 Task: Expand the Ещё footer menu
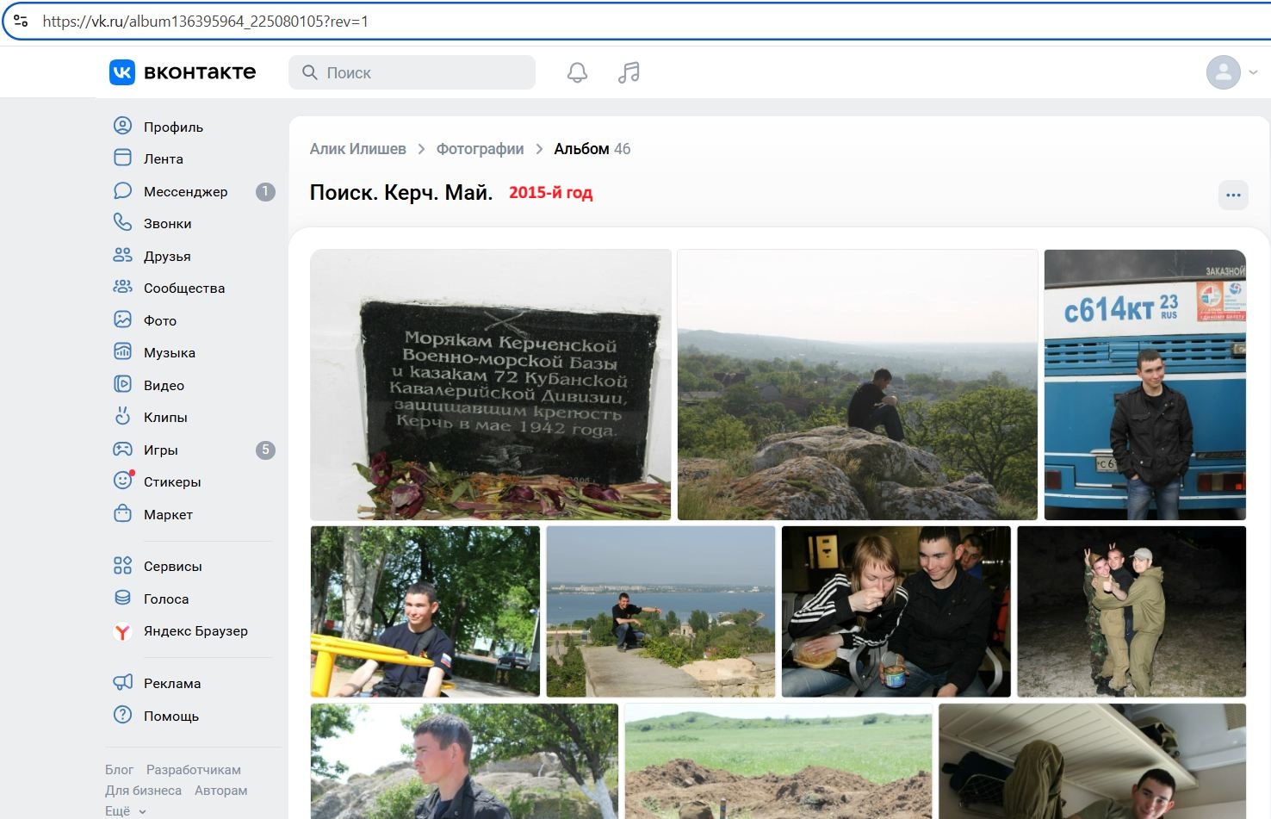(126, 811)
